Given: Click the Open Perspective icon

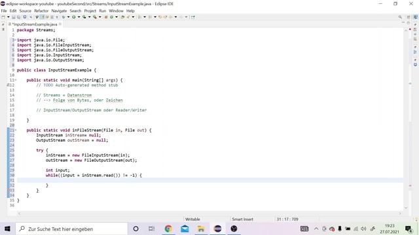Looking at the screenshot, I should [x=409, y=17].
